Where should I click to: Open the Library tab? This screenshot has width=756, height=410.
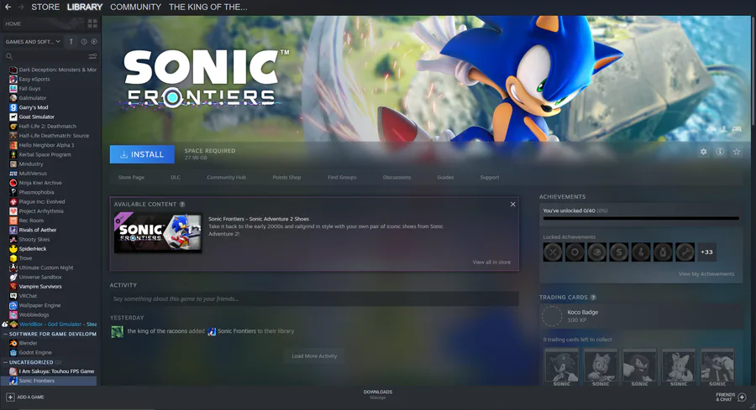click(x=85, y=7)
